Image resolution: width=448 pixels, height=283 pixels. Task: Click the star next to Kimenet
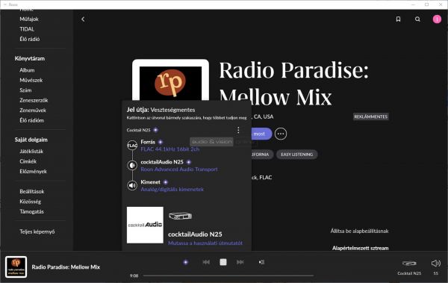point(166,182)
